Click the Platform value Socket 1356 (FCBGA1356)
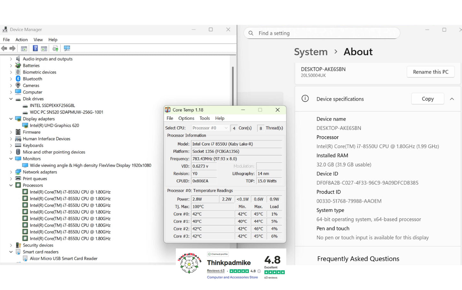462x290 pixels. pyautogui.click(x=237, y=151)
